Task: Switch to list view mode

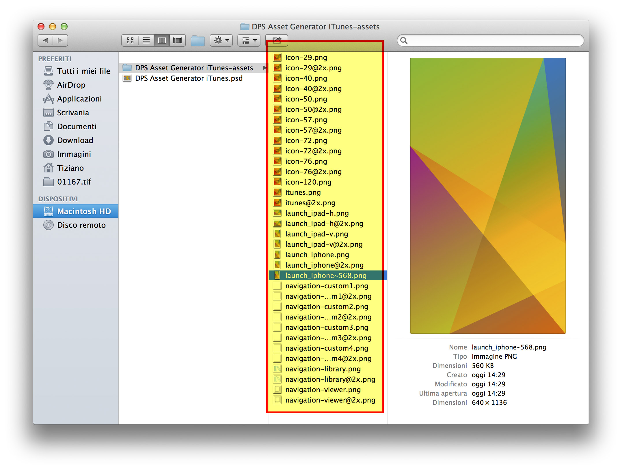Action: pyautogui.click(x=146, y=40)
